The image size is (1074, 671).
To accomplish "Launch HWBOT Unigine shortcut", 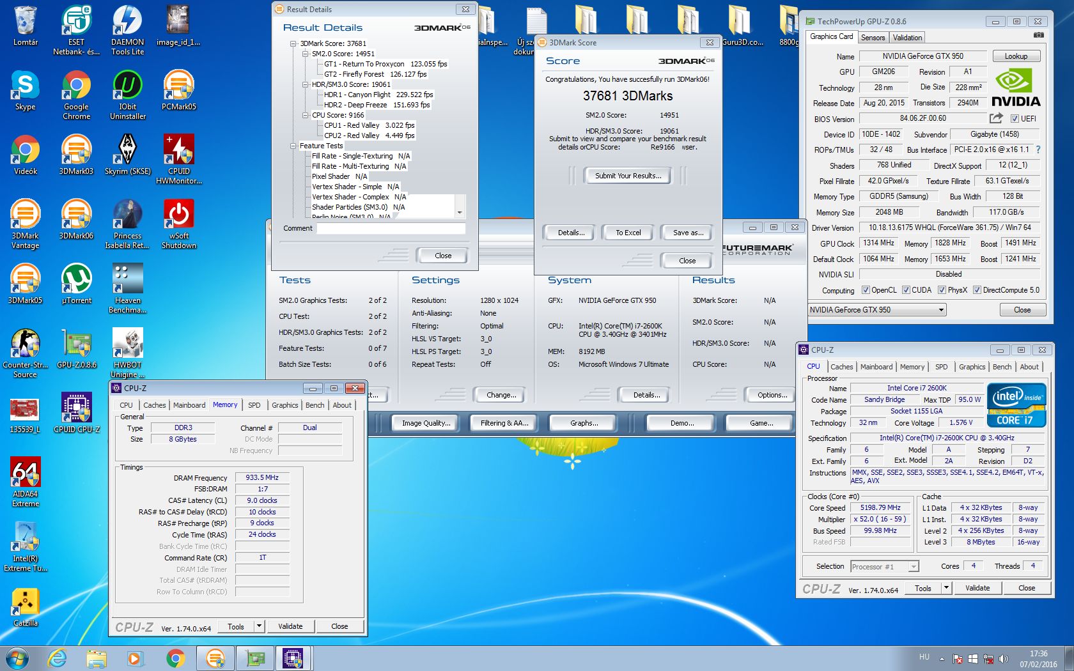I will click(127, 353).
